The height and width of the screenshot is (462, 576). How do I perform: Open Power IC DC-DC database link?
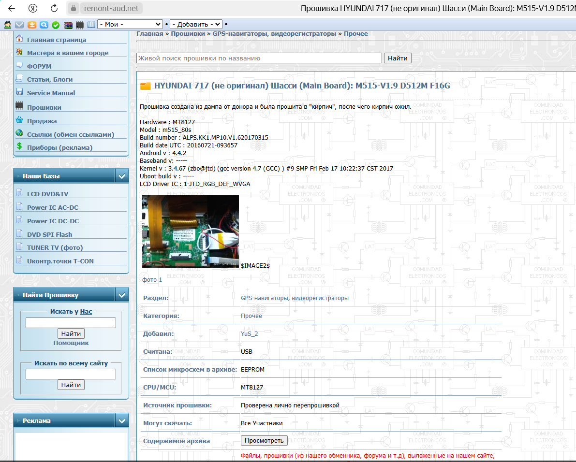point(53,221)
